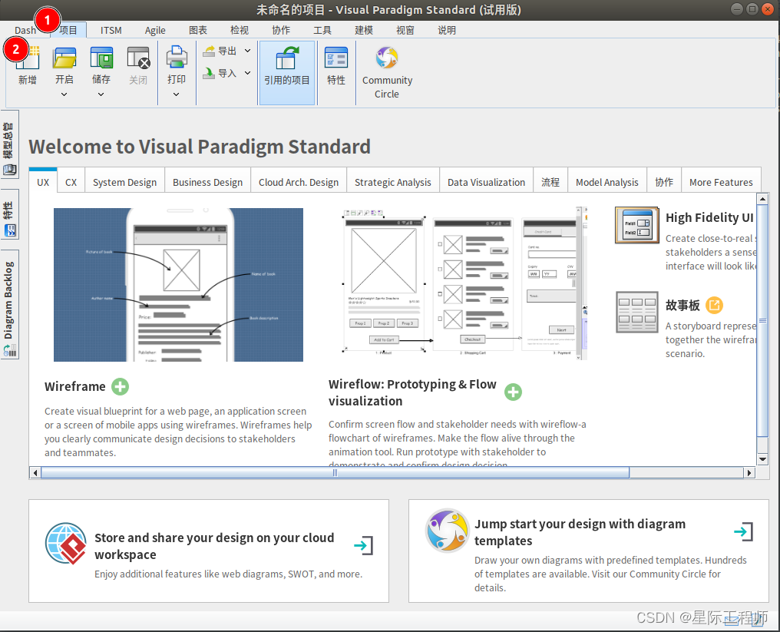Switch to the Business Design tab
780x632 pixels.
click(208, 182)
